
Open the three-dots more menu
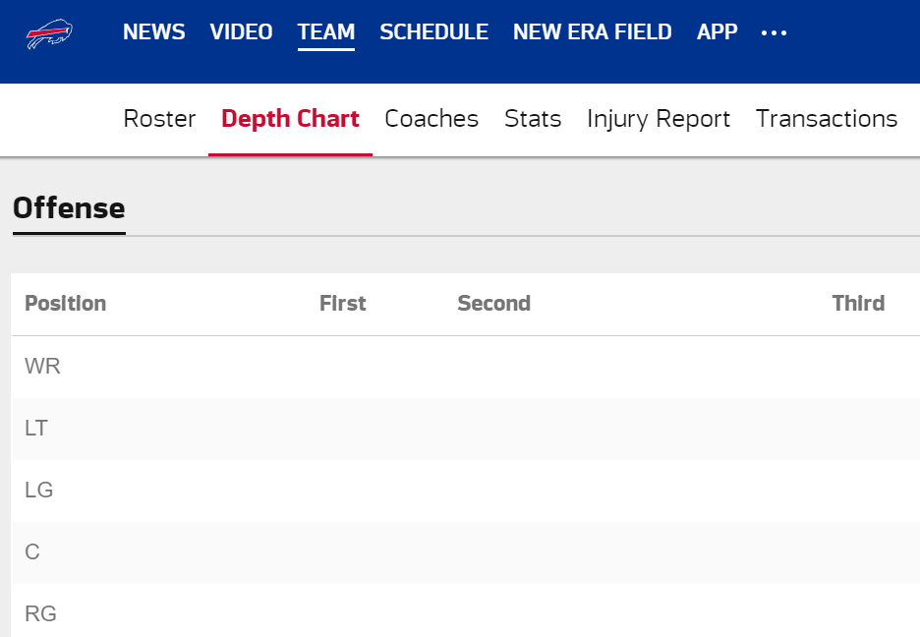[x=774, y=32]
